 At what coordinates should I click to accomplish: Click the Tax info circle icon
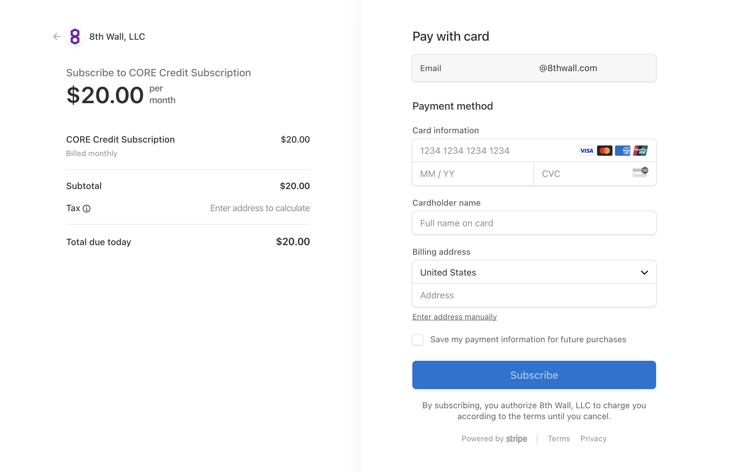87,208
